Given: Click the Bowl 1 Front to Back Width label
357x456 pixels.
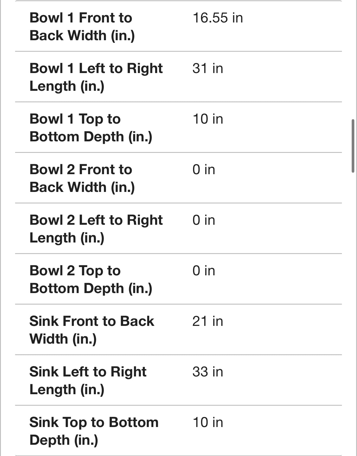Looking at the screenshot, I should pos(82,27).
